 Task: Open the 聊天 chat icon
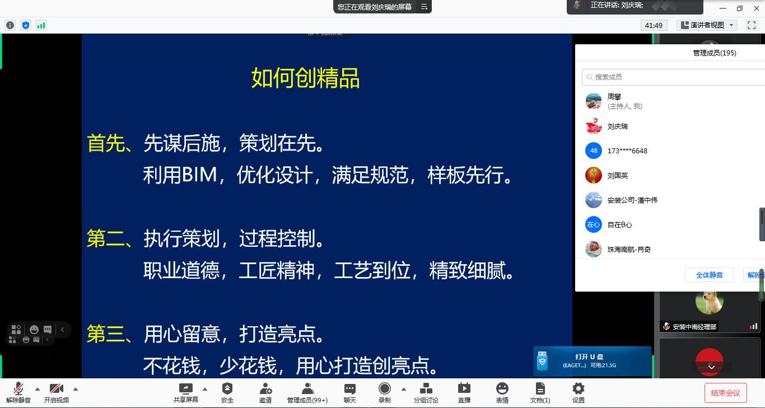click(350, 392)
